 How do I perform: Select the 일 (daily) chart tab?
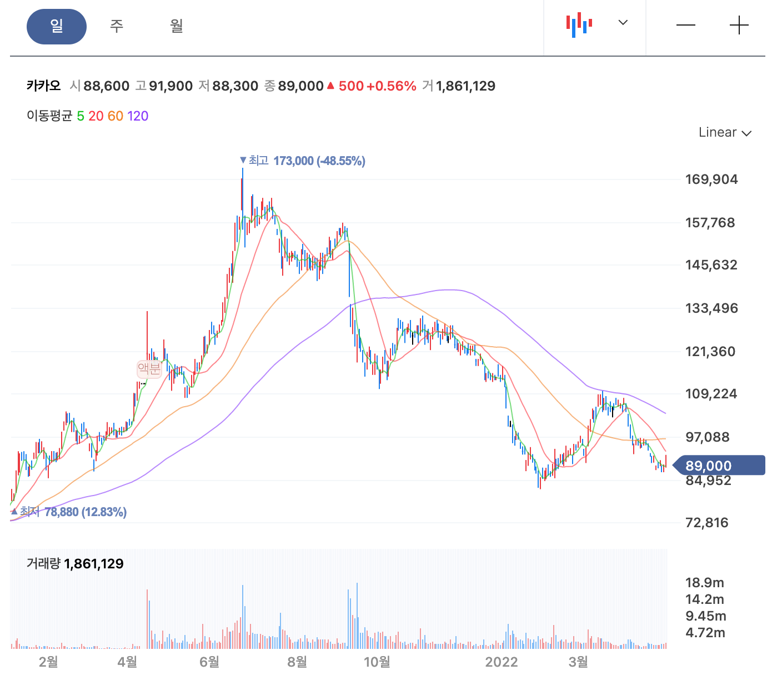pos(57,26)
